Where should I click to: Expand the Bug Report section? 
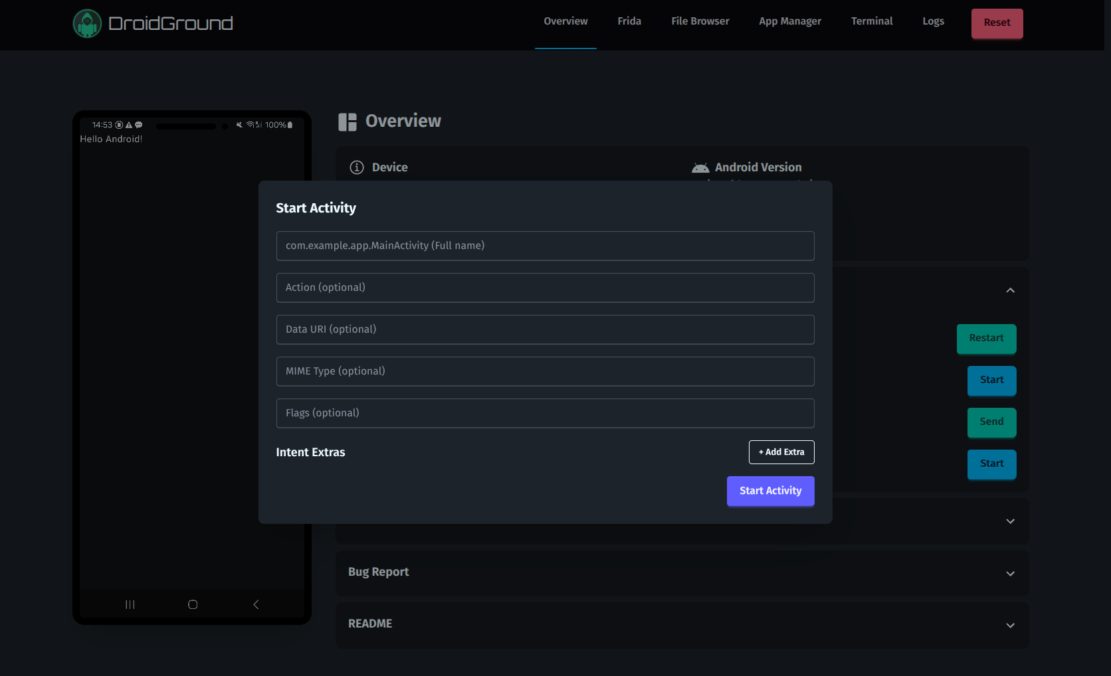tap(1010, 573)
